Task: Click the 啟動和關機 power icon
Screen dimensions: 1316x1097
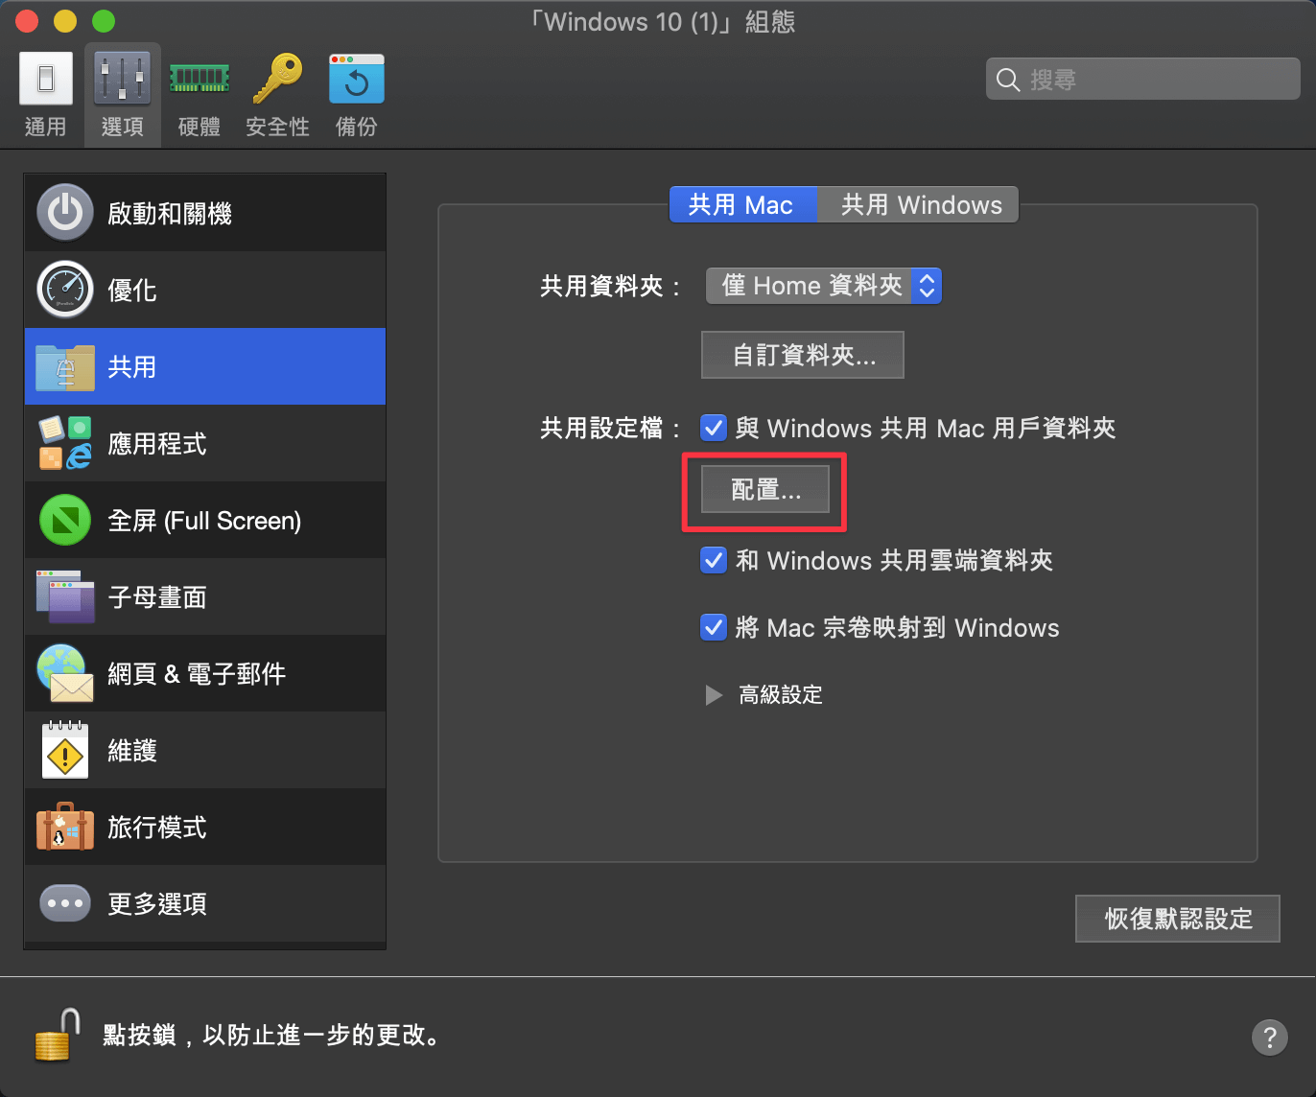Action: pos(65,213)
